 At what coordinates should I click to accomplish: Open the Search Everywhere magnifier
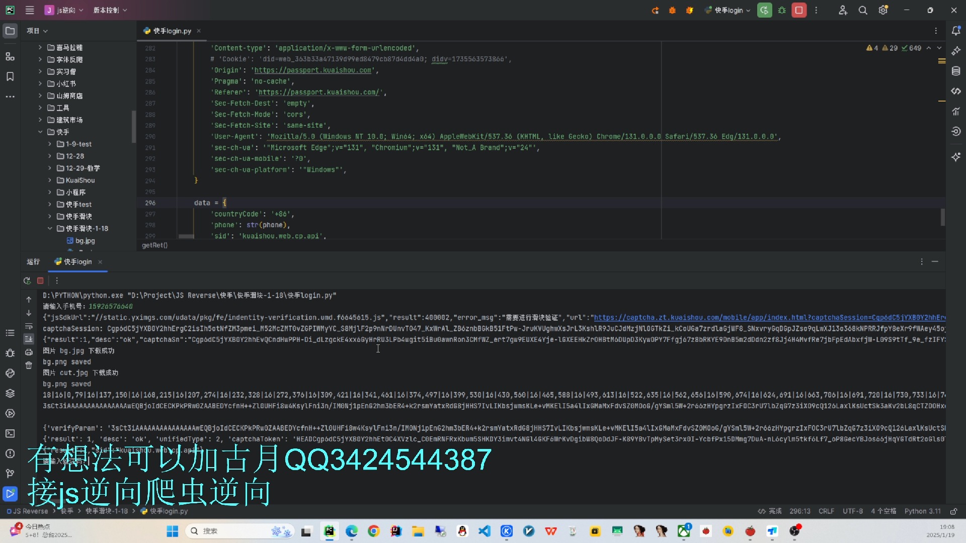[x=863, y=10]
